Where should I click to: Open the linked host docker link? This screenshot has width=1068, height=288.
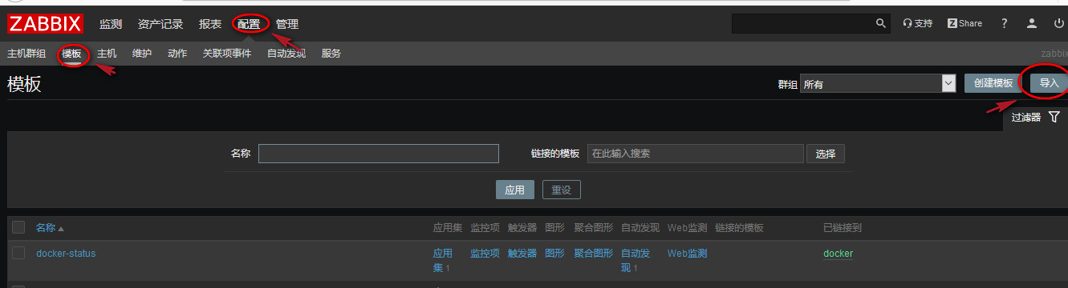click(x=839, y=254)
